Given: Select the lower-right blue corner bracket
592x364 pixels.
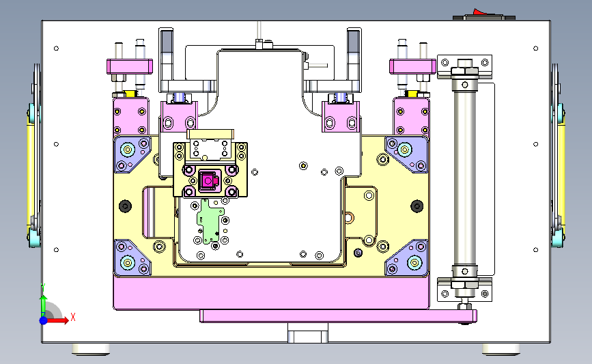Looking at the screenshot, I should pos(407,257).
